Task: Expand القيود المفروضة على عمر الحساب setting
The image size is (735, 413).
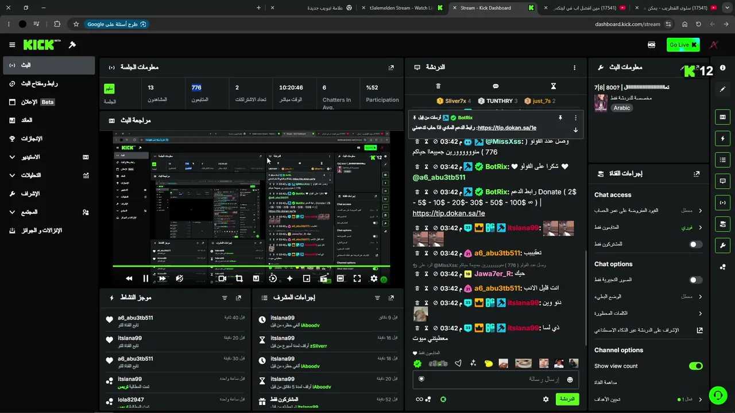Action: pos(647,211)
